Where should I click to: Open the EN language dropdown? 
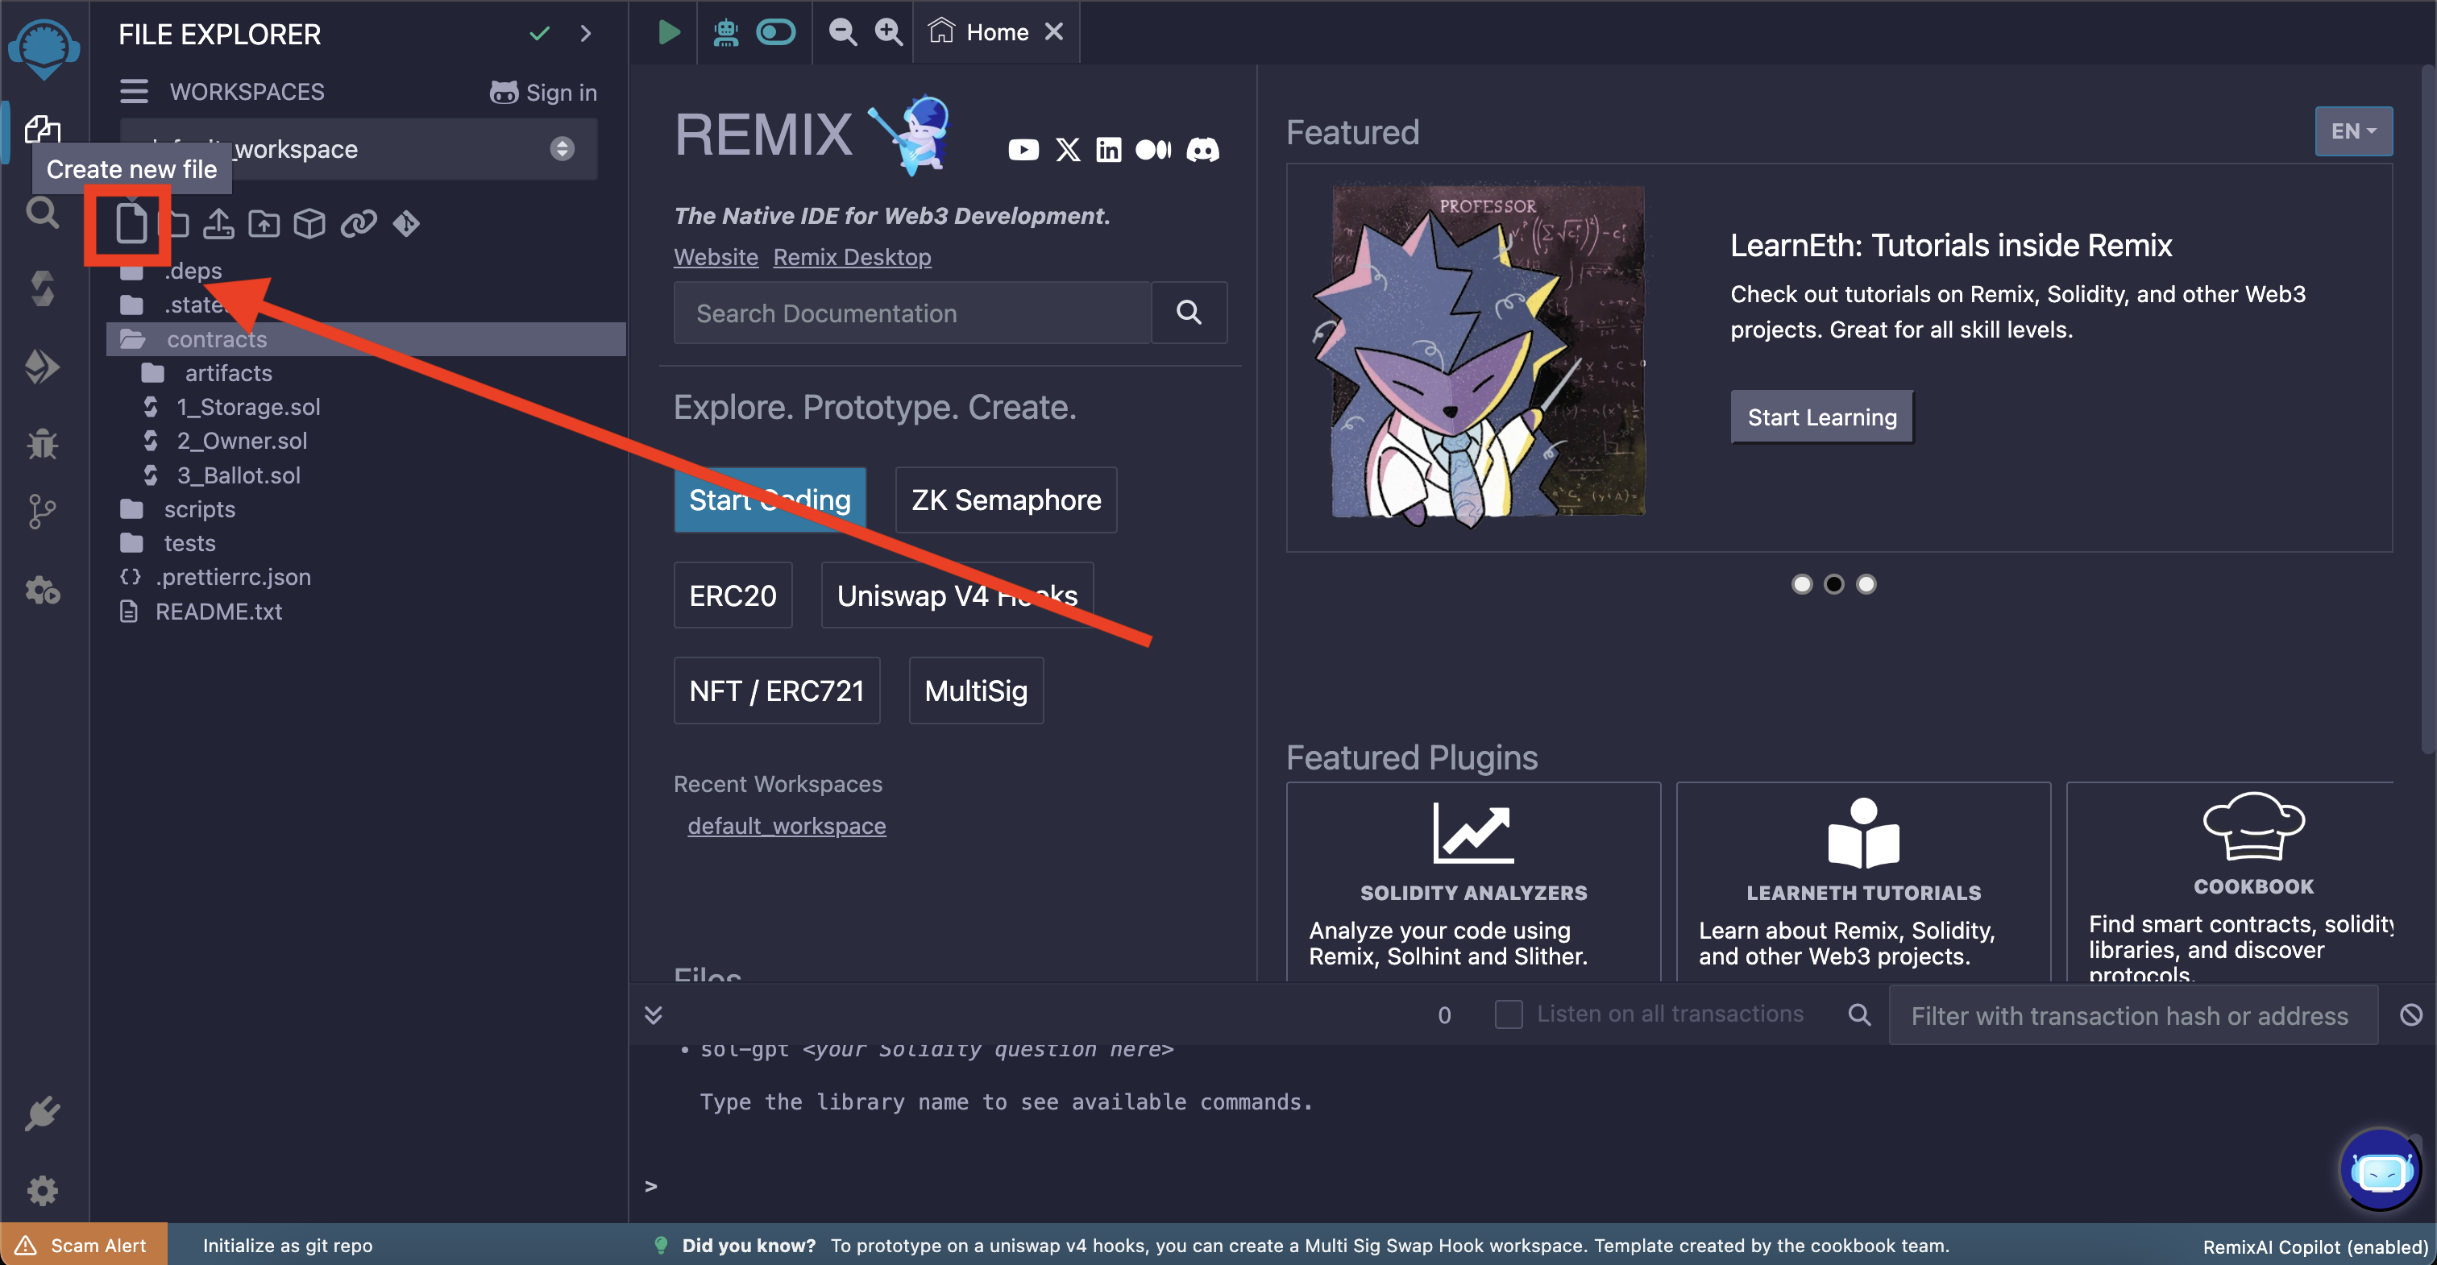pyautogui.click(x=2354, y=131)
